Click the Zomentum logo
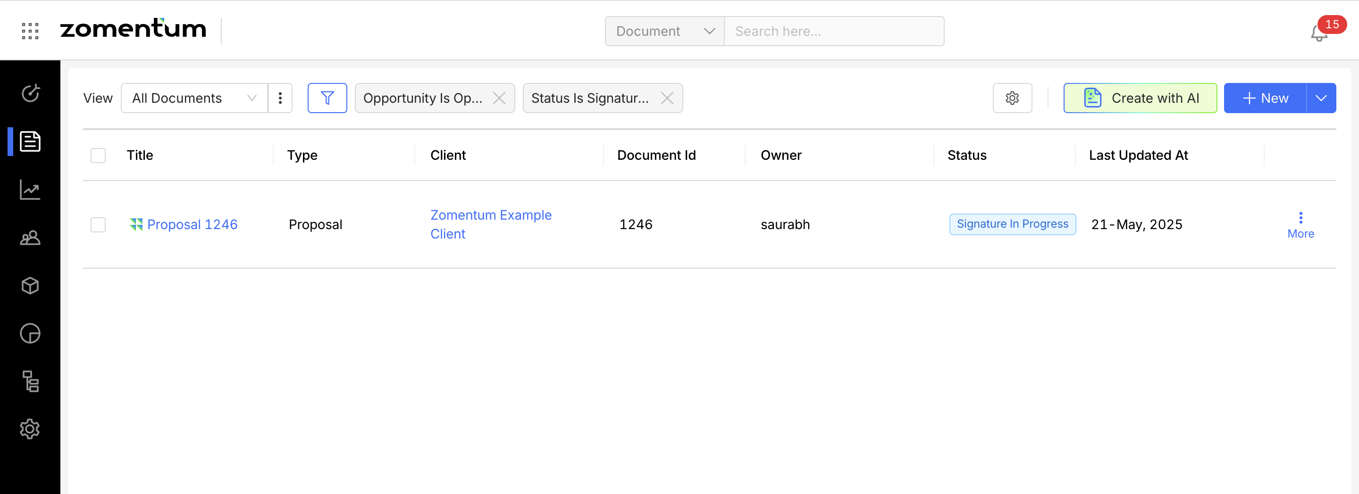The image size is (1359, 494). (133, 28)
